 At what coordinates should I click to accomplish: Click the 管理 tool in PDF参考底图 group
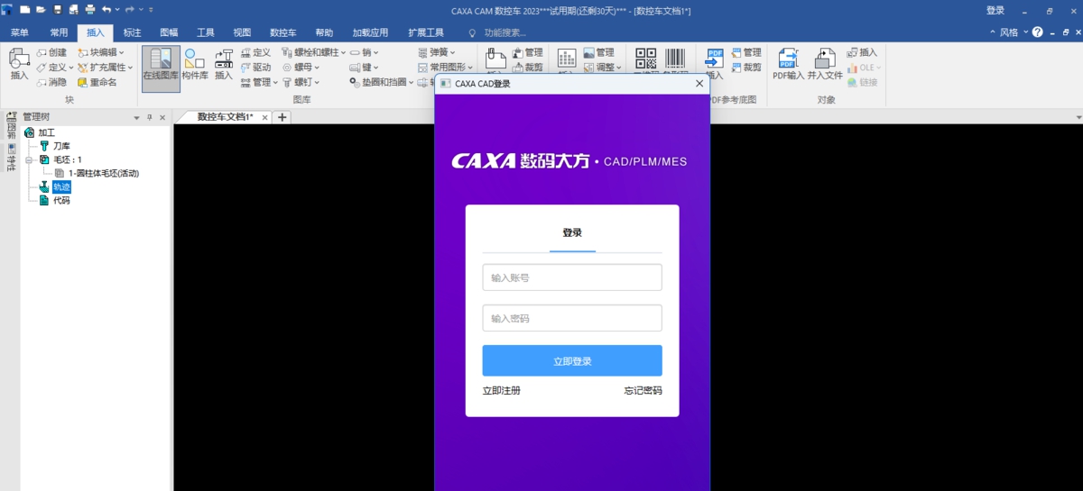point(746,52)
